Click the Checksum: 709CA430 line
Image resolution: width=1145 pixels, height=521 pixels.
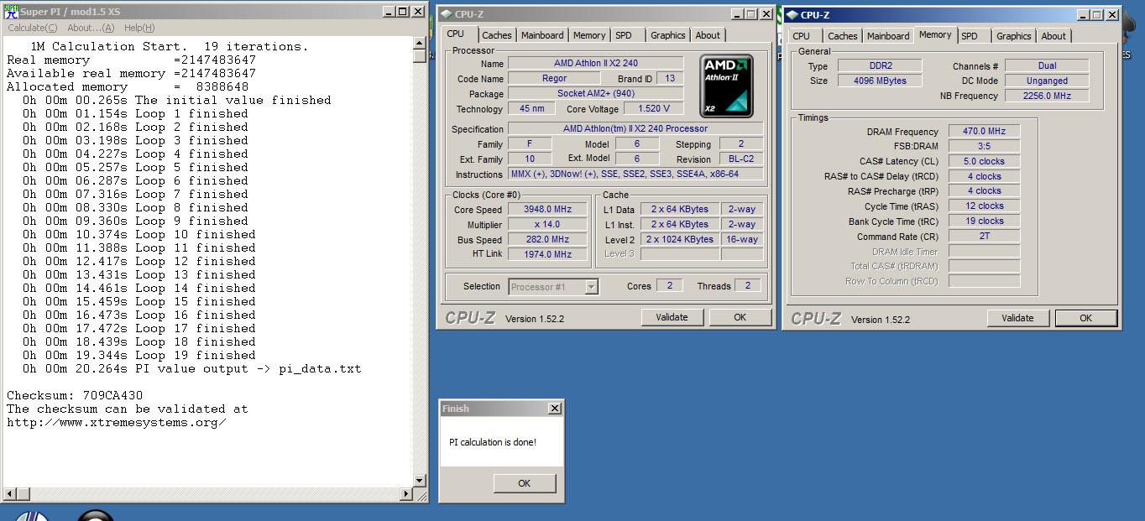point(75,395)
